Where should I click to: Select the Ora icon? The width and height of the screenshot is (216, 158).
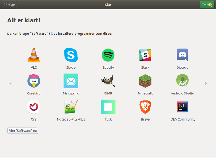(33, 107)
